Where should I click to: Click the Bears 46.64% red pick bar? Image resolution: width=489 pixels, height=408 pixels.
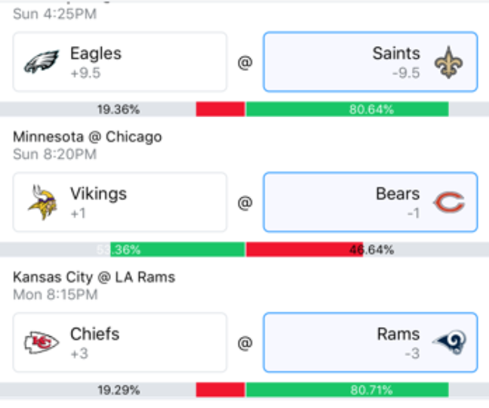point(304,250)
